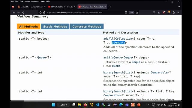The height and width of the screenshot is (108, 192).
Task: Close the Collections documentation tab
Action: point(105,7)
